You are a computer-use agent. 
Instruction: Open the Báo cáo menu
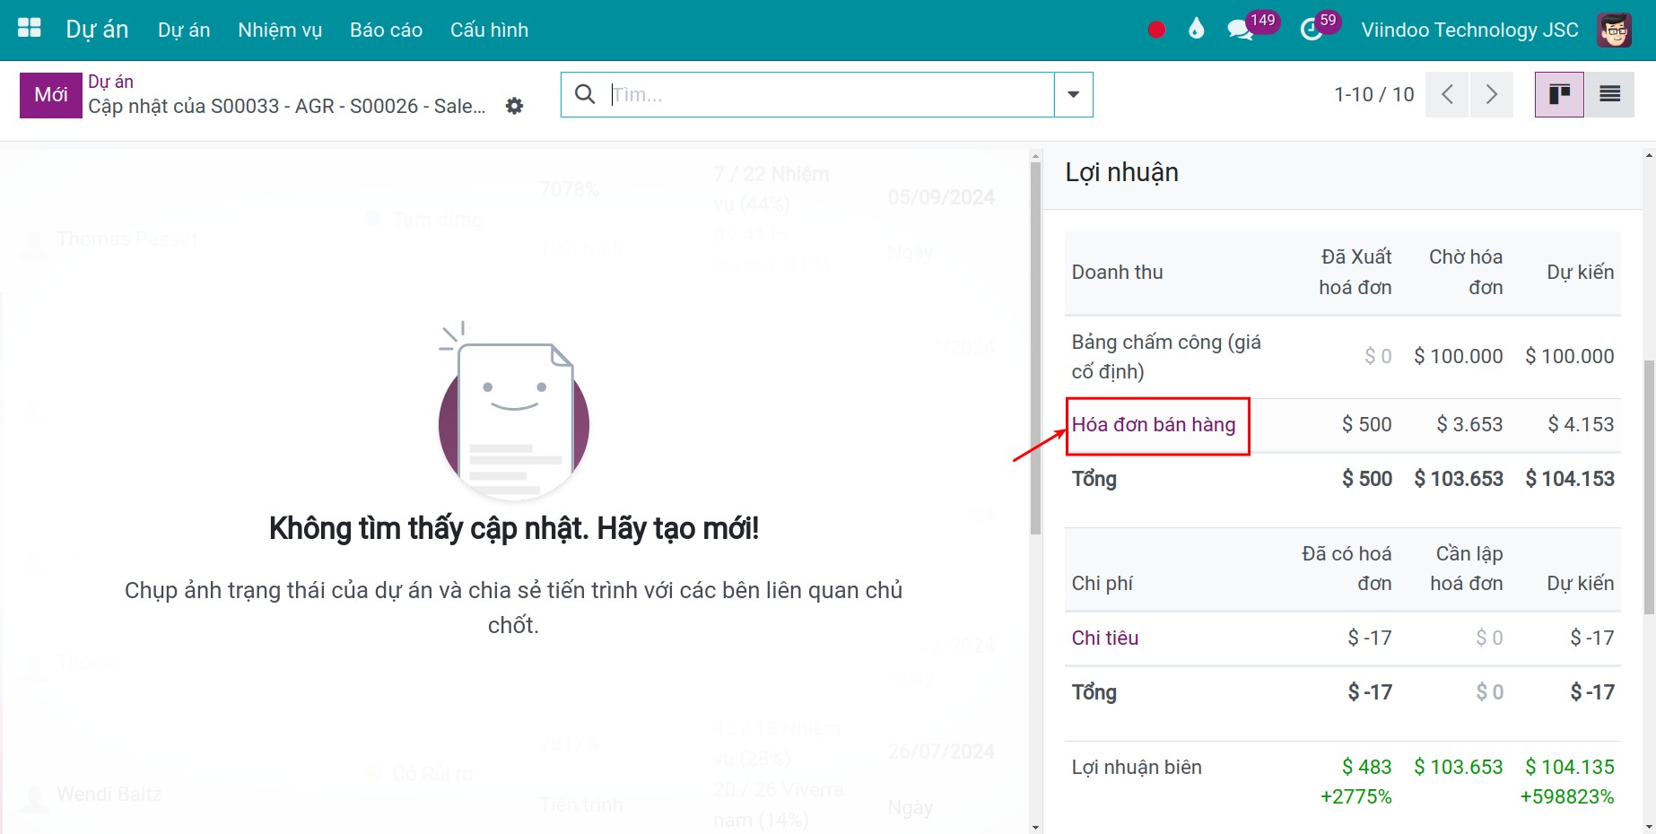386,30
